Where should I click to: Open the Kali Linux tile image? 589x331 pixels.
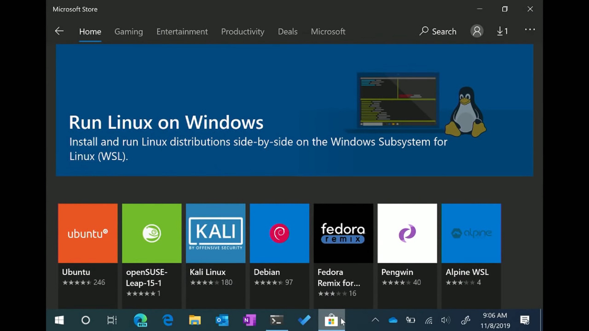coord(216,233)
